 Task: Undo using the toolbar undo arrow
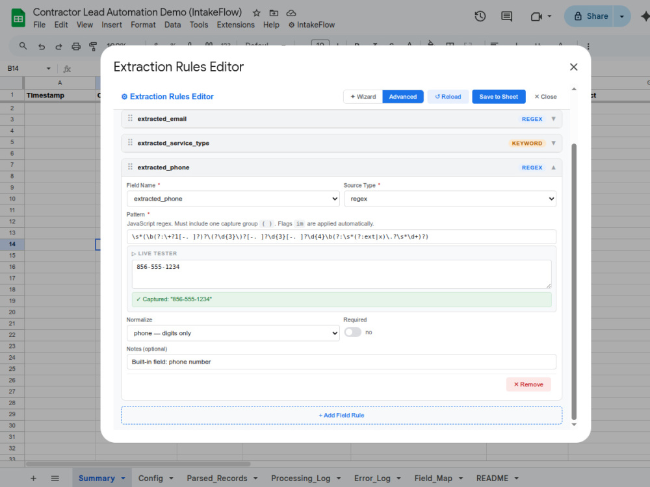click(42, 46)
